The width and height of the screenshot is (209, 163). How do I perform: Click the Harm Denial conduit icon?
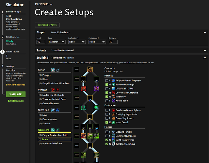coord(113,122)
